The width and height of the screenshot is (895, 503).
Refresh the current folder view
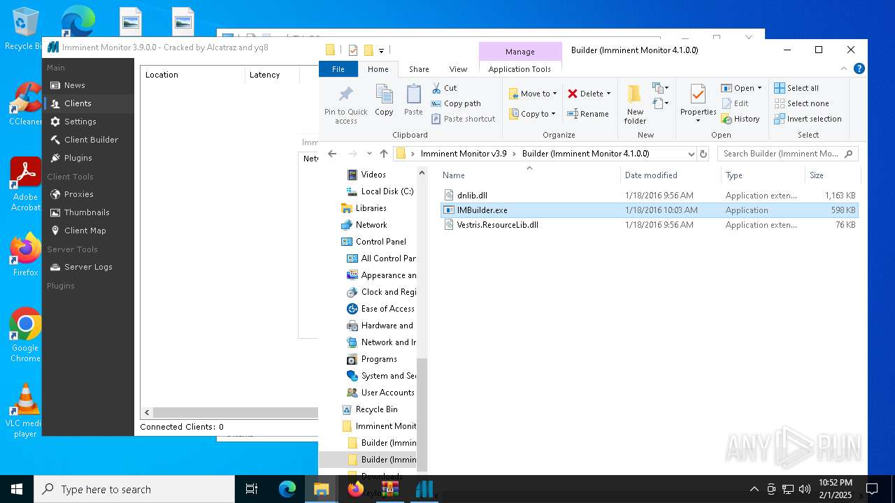(x=703, y=154)
